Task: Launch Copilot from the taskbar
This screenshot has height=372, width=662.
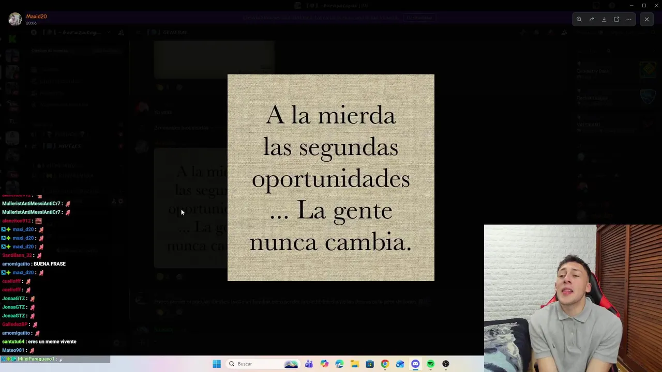Action: point(324,364)
